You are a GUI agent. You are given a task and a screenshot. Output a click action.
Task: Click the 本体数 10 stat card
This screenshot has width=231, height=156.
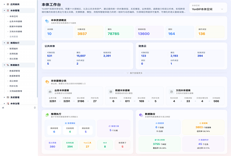coord(59,32)
